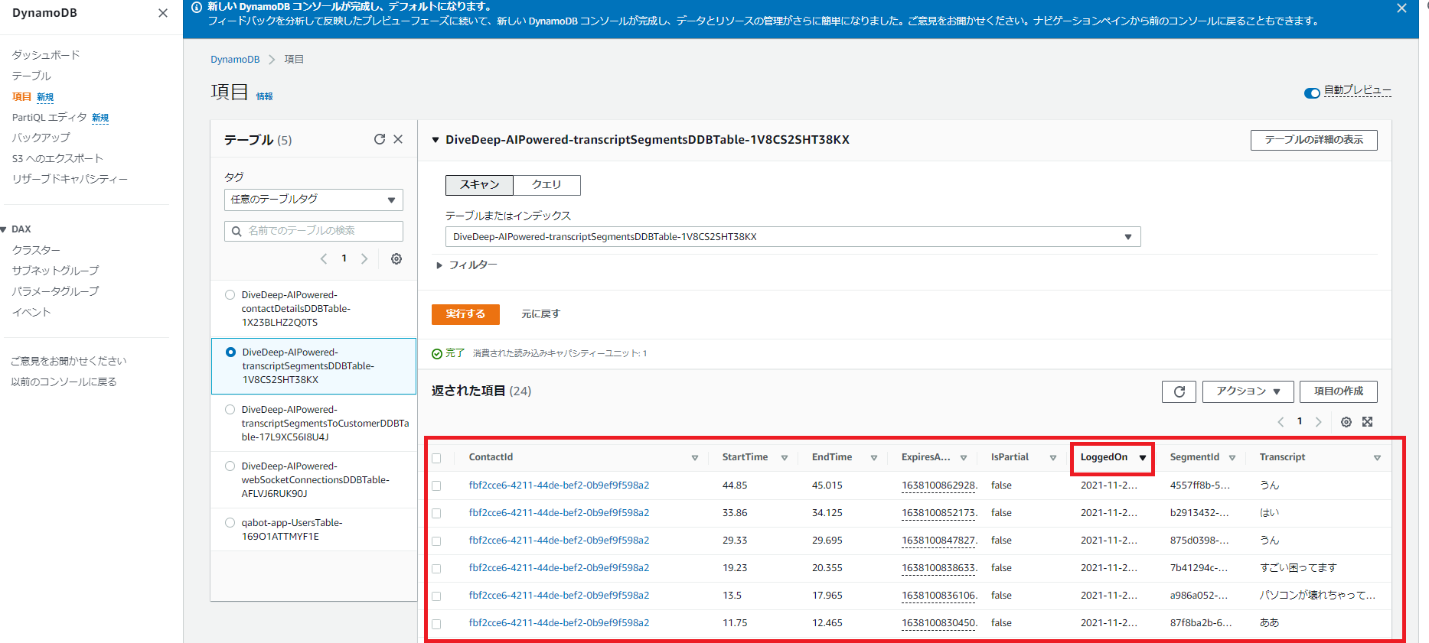Check the row with StartTime 44.85
The height and width of the screenshot is (643, 1429).
(x=436, y=486)
